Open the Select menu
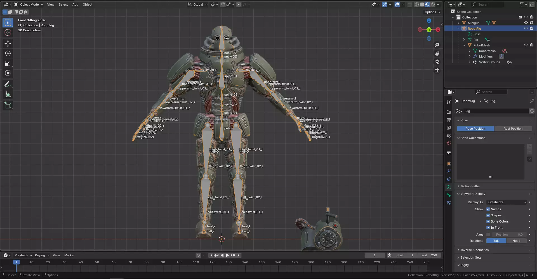 (x=63, y=4)
